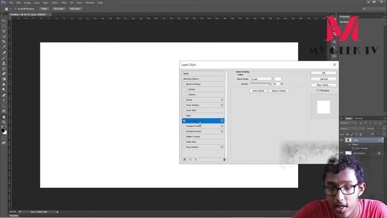Click the overlay color swatch beside Blend Mode
The height and width of the screenshot is (218, 387).
pyautogui.click(x=278, y=79)
